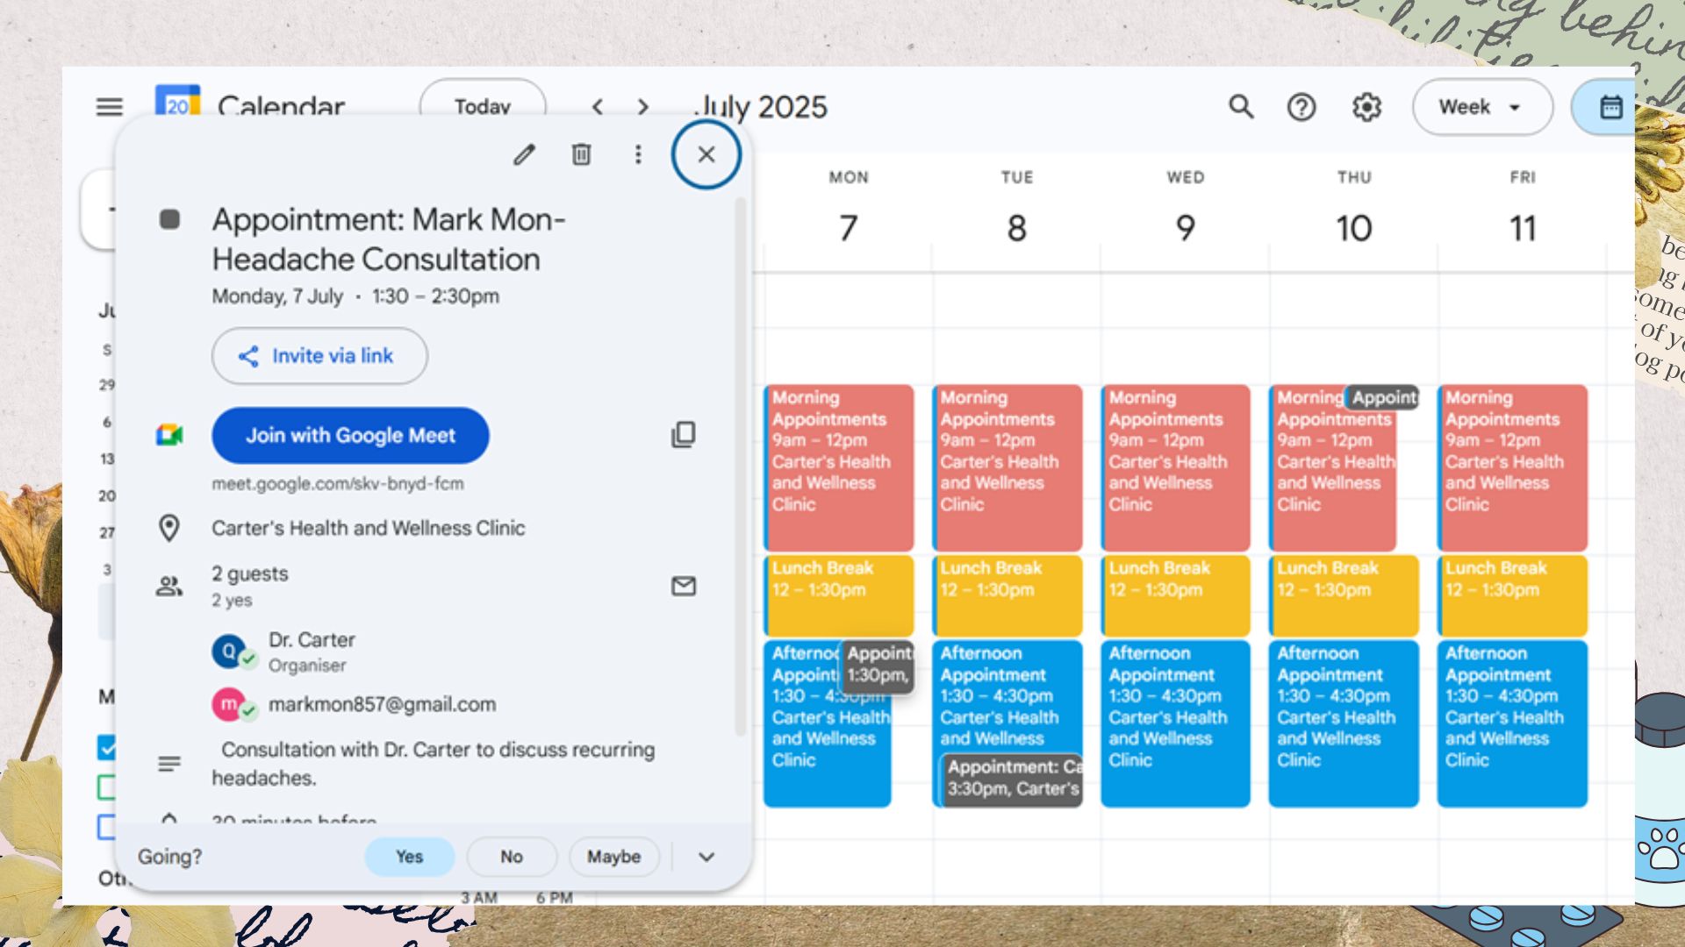RSVP Yes to the event
This screenshot has height=947, width=1685.
pos(409,857)
